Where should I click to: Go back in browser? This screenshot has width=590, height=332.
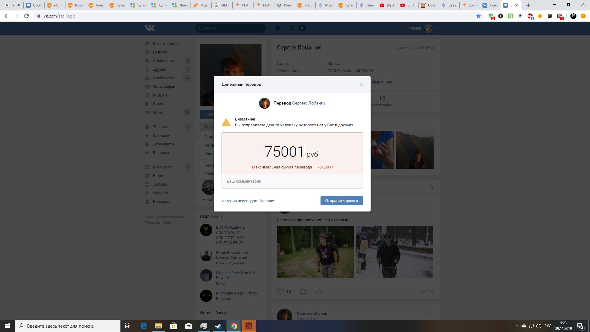click(x=7, y=16)
